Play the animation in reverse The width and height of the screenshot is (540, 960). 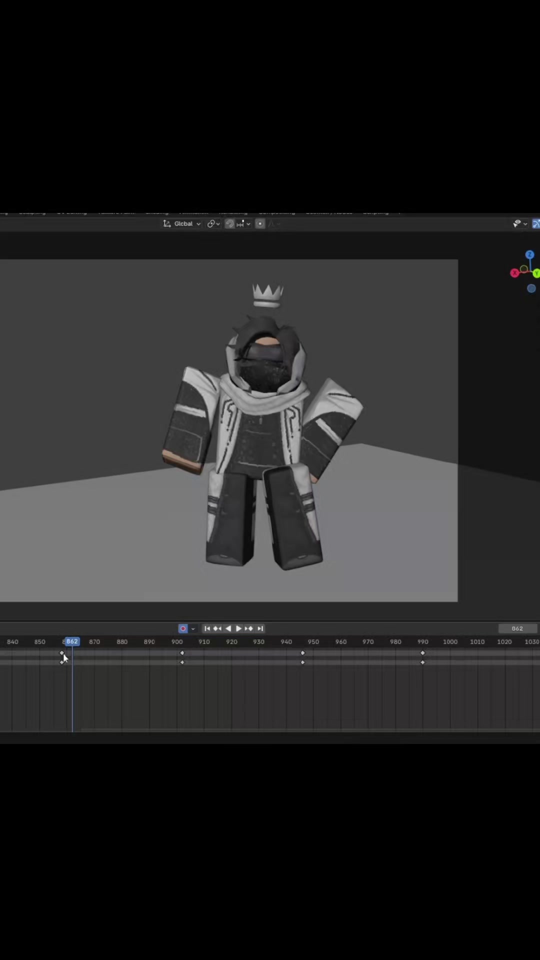click(x=228, y=628)
